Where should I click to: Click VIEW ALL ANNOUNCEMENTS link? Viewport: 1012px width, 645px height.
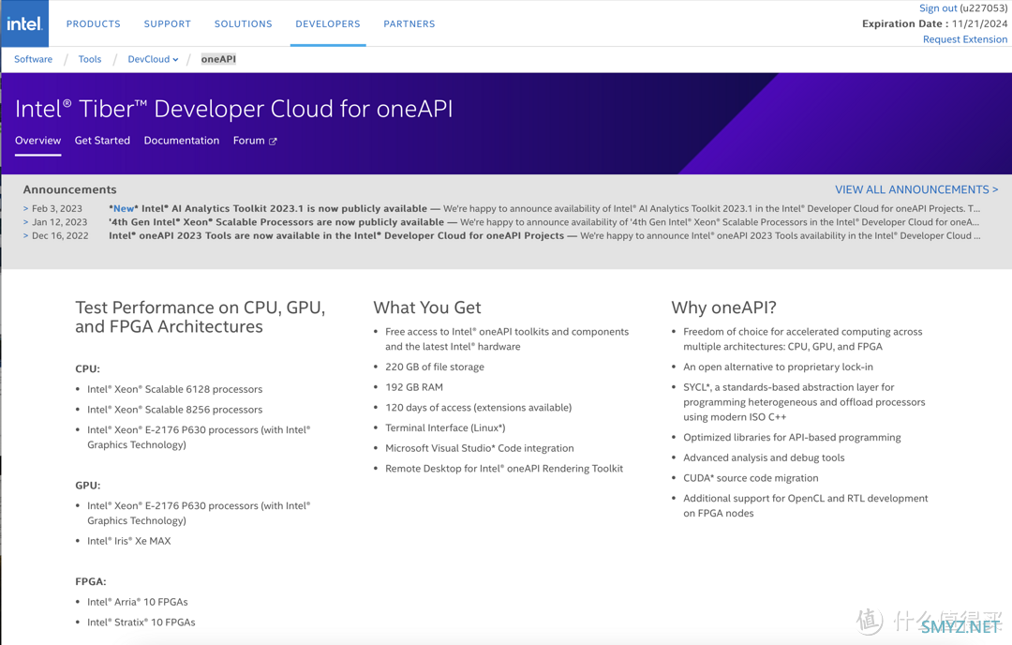point(916,189)
